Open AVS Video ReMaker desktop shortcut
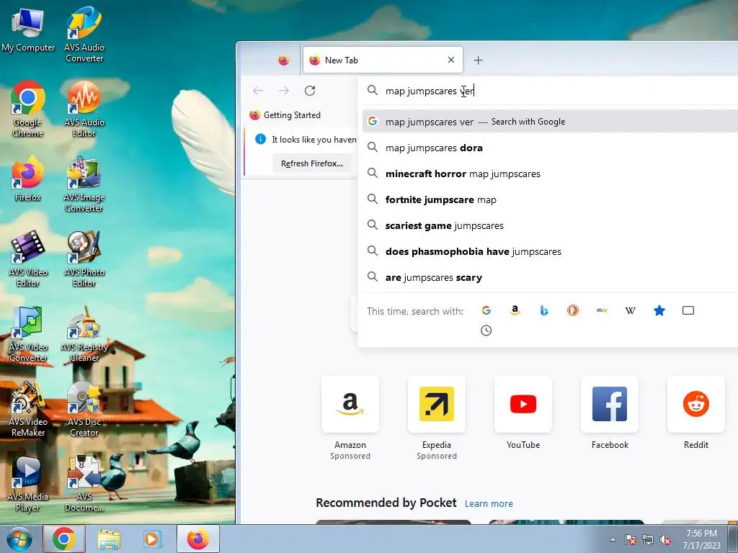This screenshot has height=553, width=738. point(28,409)
